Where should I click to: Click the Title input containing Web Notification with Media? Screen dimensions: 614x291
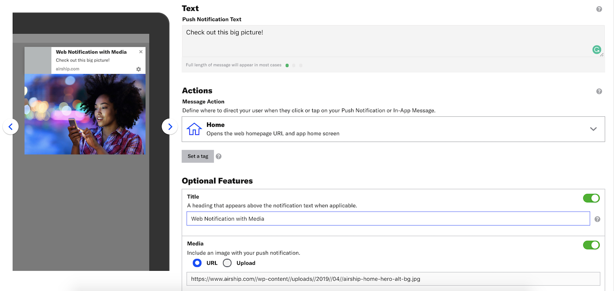388,219
